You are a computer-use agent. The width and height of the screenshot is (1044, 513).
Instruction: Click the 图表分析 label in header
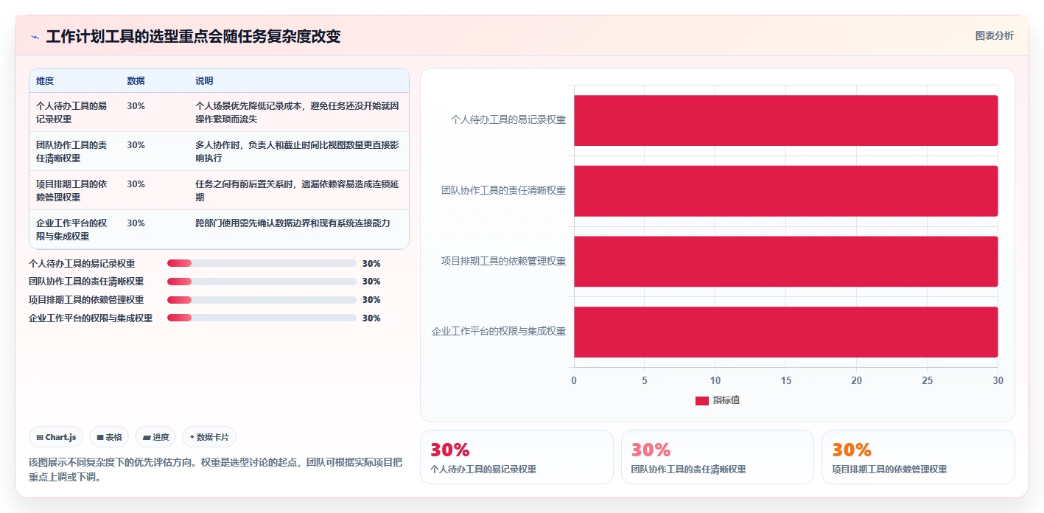[x=994, y=35]
